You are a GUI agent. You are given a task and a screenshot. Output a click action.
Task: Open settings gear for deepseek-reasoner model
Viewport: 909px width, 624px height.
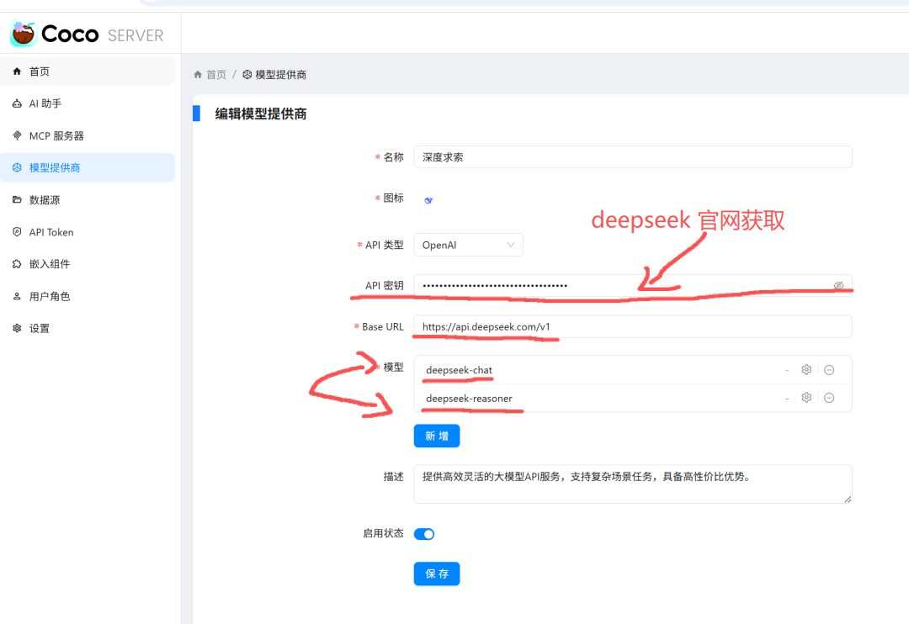[x=806, y=397]
